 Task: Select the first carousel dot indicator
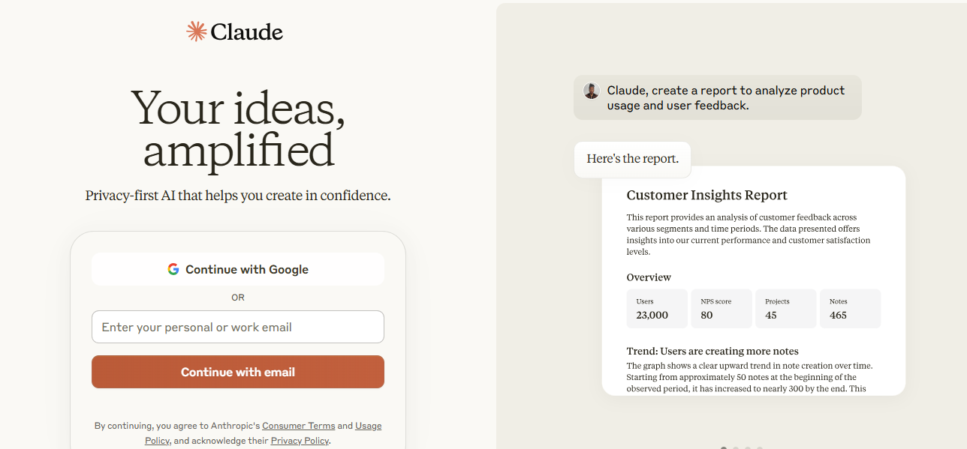click(x=724, y=448)
